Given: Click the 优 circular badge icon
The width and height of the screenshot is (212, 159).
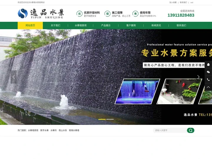Looking at the screenshot, I should [x=79, y=14].
